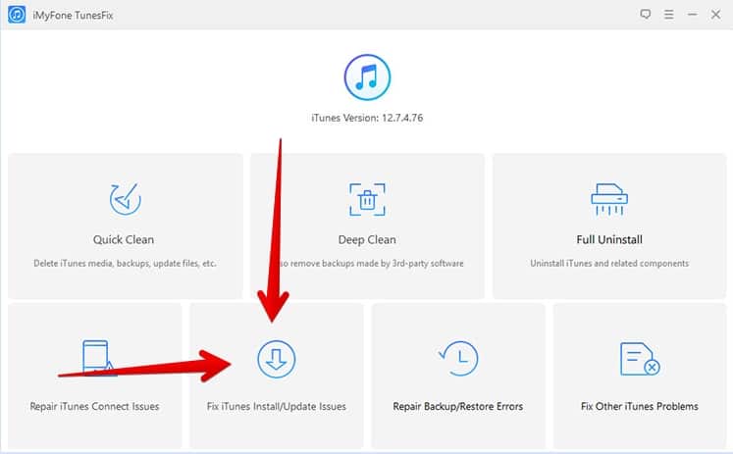733x454 pixels.
Task: Click the Repair Backup/Restore clock icon
Action: pos(458,358)
